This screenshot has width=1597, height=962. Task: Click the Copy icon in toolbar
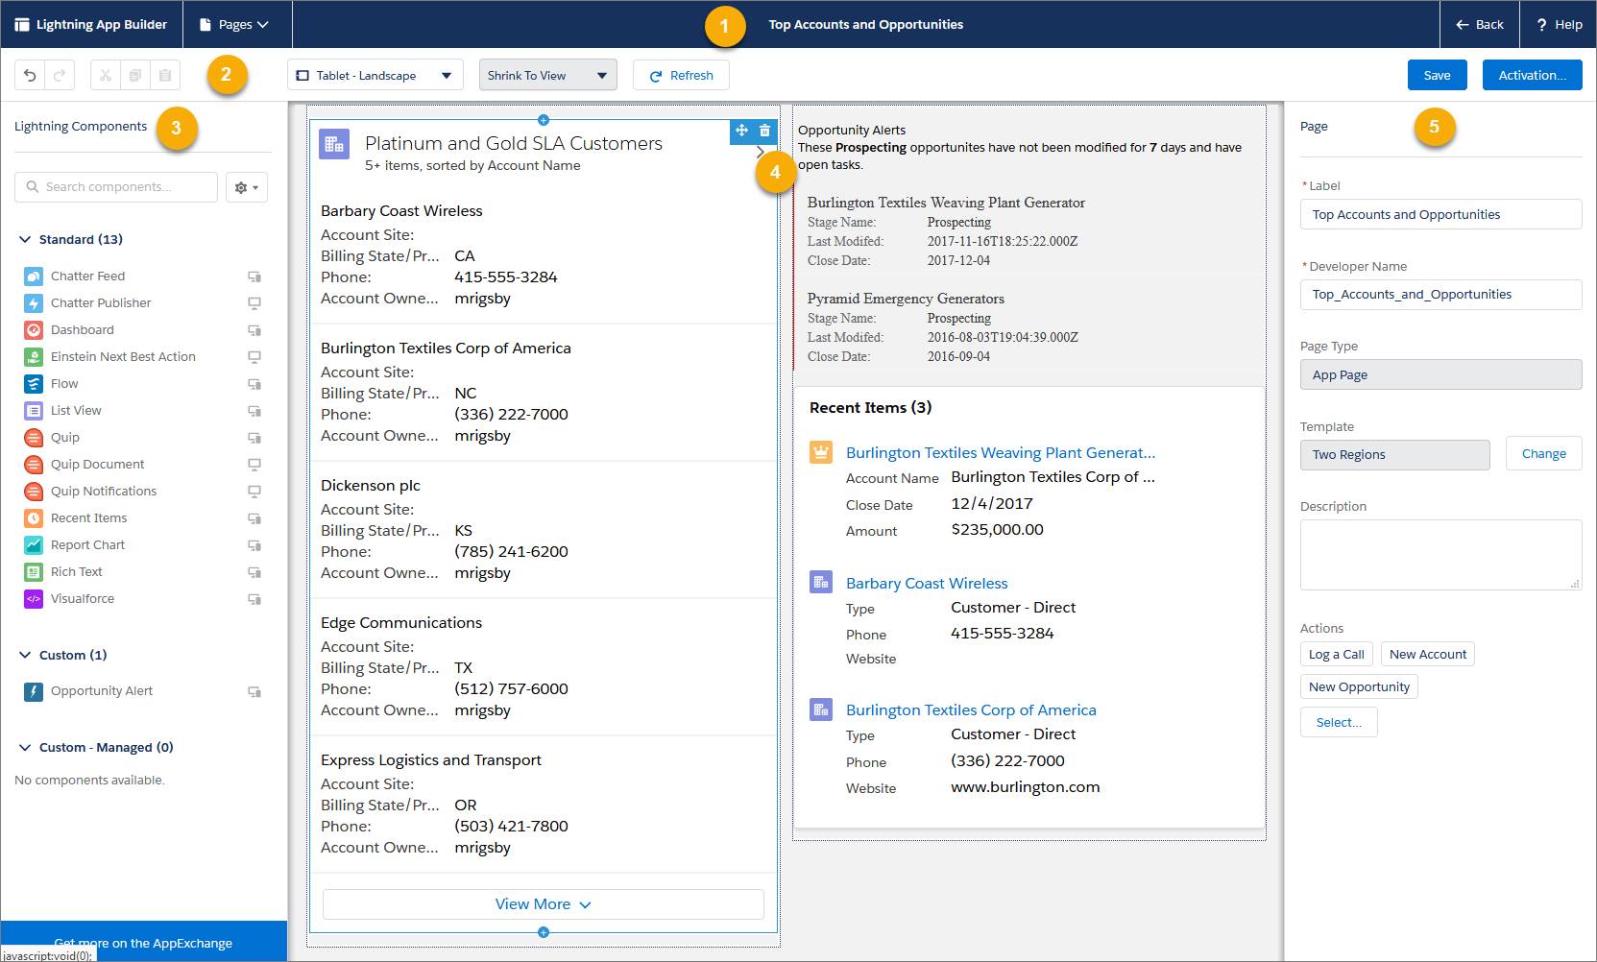pyautogui.click(x=135, y=75)
